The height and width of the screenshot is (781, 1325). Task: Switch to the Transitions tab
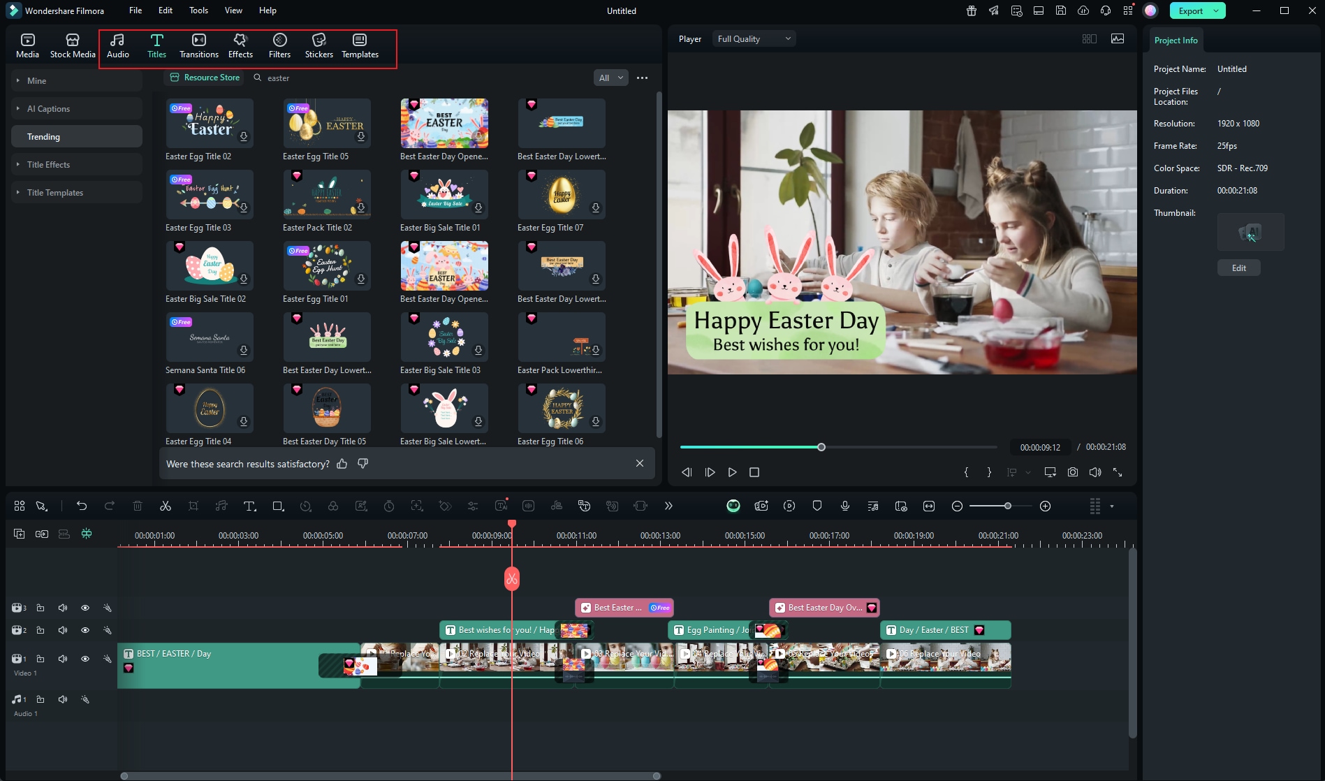coord(199,46)
